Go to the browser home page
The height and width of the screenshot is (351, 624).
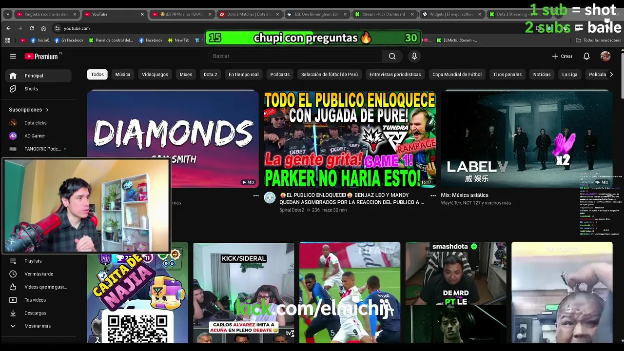pyautogui.click(x=43, y=28)
